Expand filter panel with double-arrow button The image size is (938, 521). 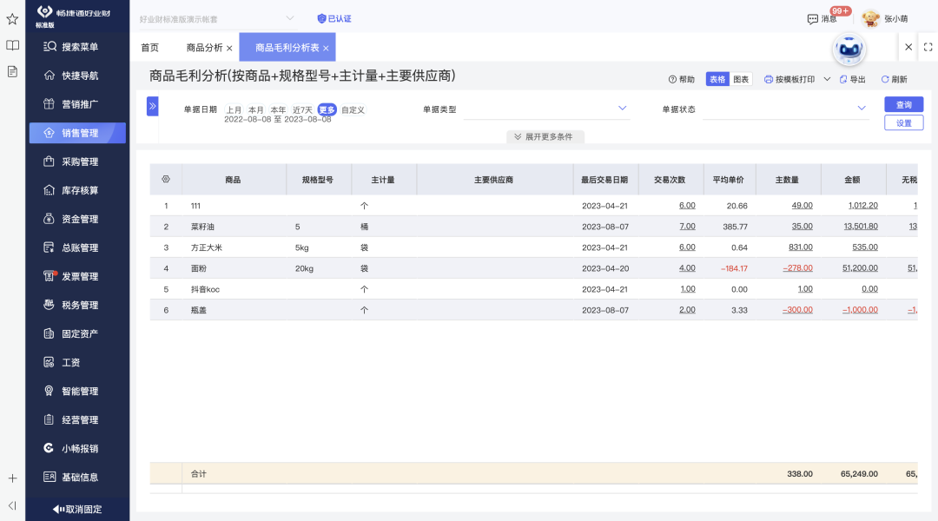pyautogui.click(x=153, y=106)
